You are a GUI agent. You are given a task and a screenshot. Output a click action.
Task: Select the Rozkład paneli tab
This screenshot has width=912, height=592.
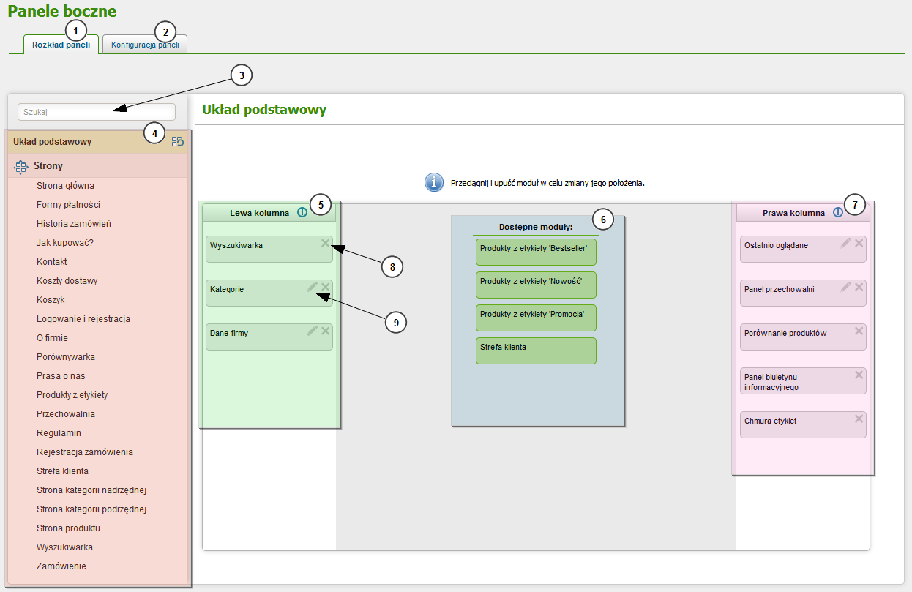[61, 45]
